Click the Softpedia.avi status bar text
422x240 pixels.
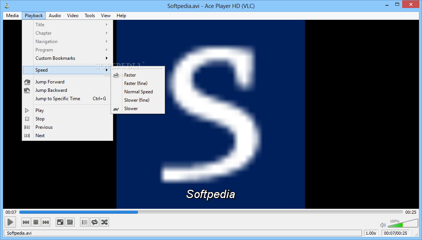19,233
